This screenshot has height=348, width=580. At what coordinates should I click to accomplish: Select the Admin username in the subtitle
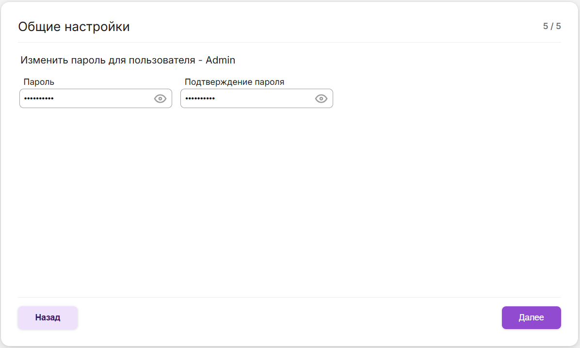click(220, 60)
